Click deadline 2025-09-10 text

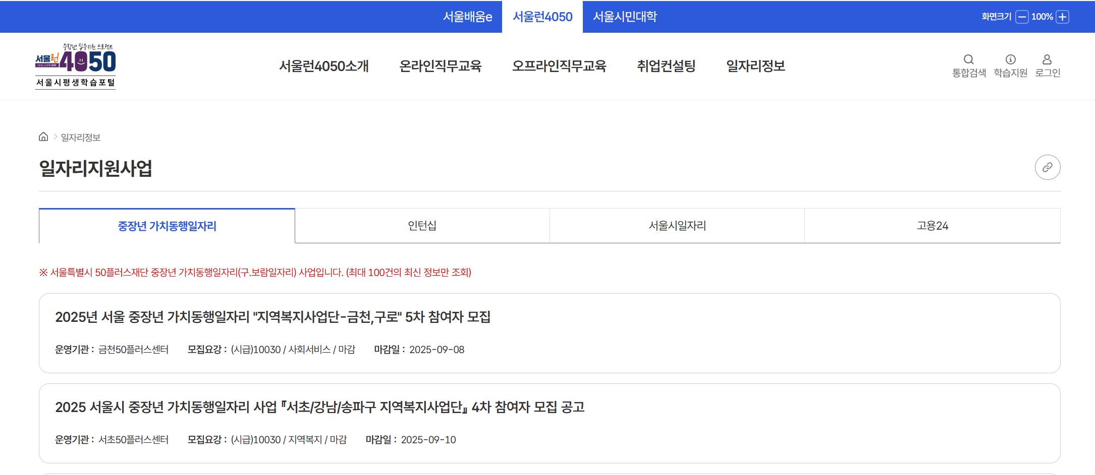click(x=428, y=440)
